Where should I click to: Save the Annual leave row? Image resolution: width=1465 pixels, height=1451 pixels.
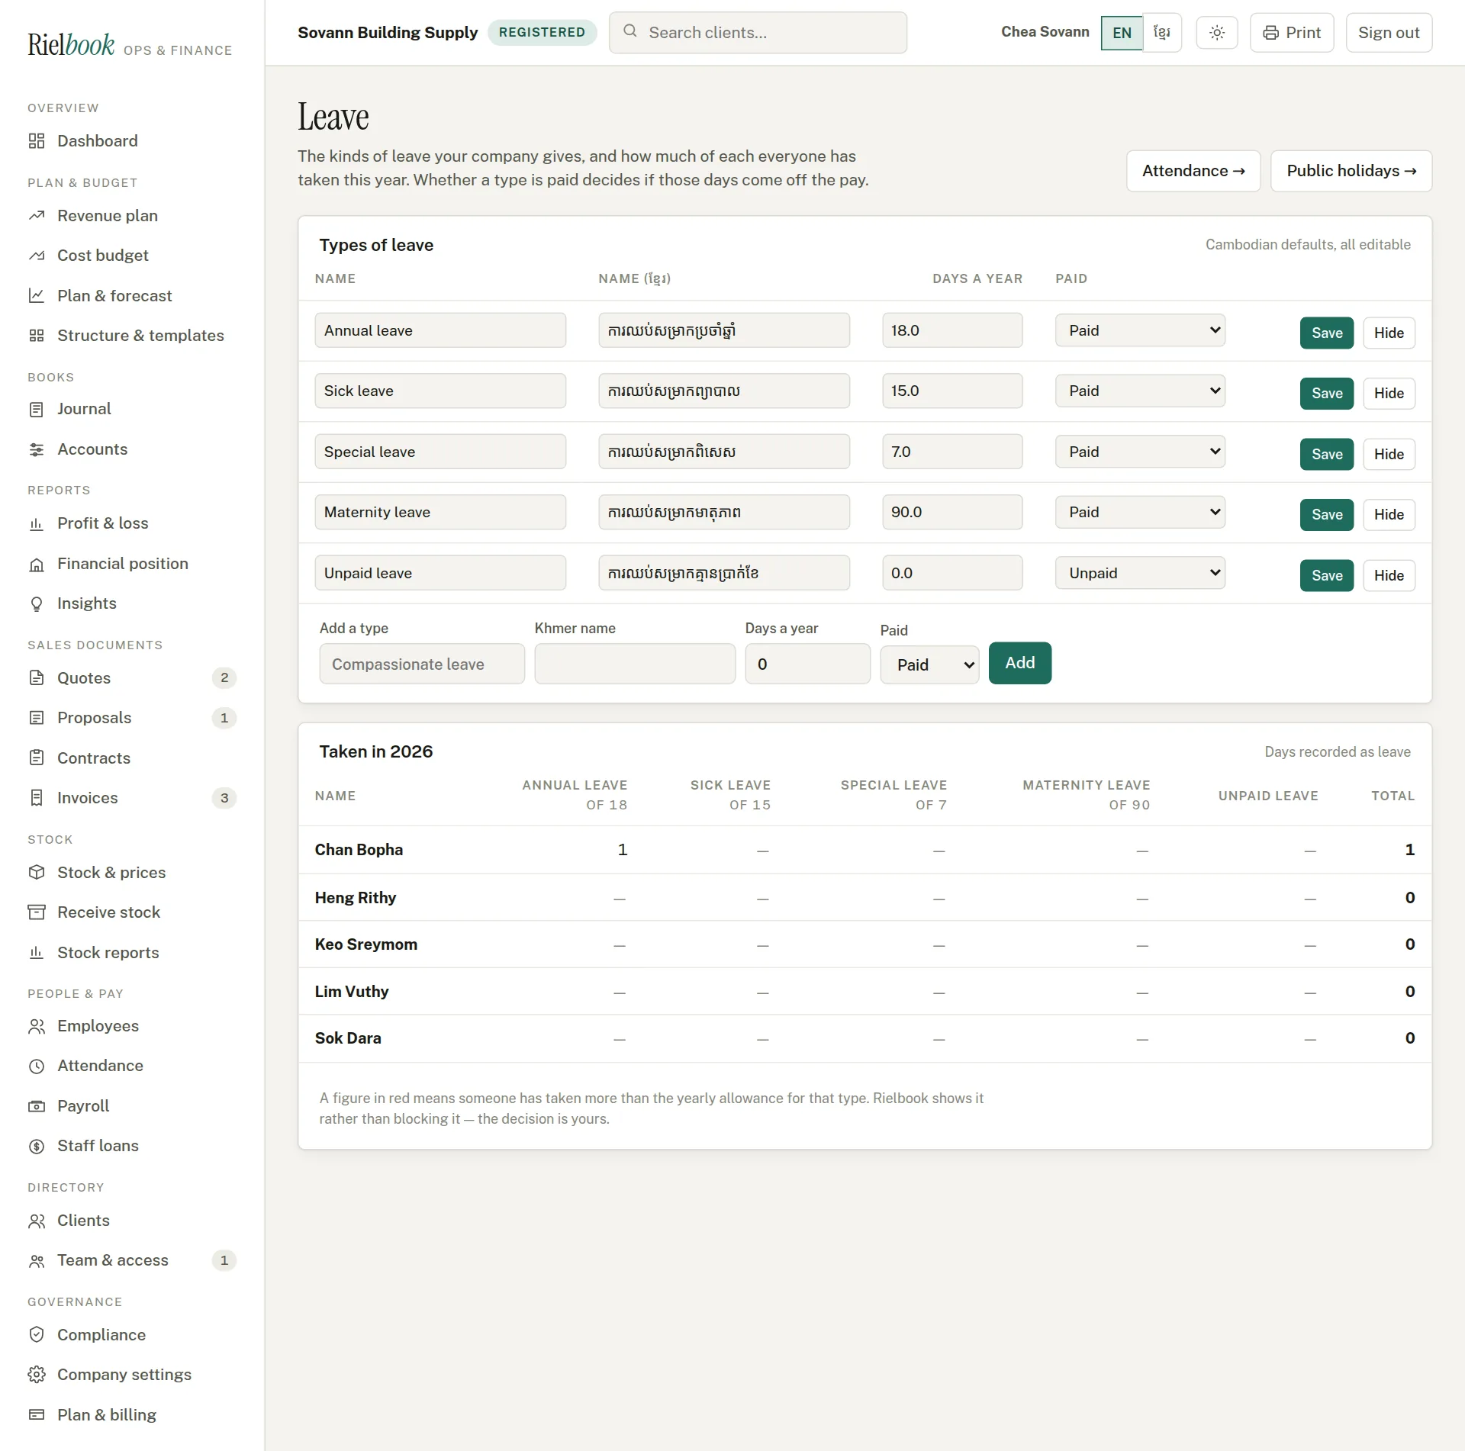(x=1327, y=333)
